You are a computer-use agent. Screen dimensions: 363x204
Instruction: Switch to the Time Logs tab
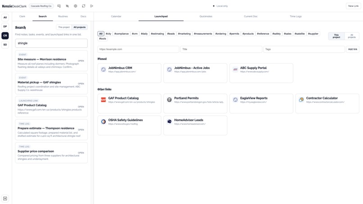[295, 17]
